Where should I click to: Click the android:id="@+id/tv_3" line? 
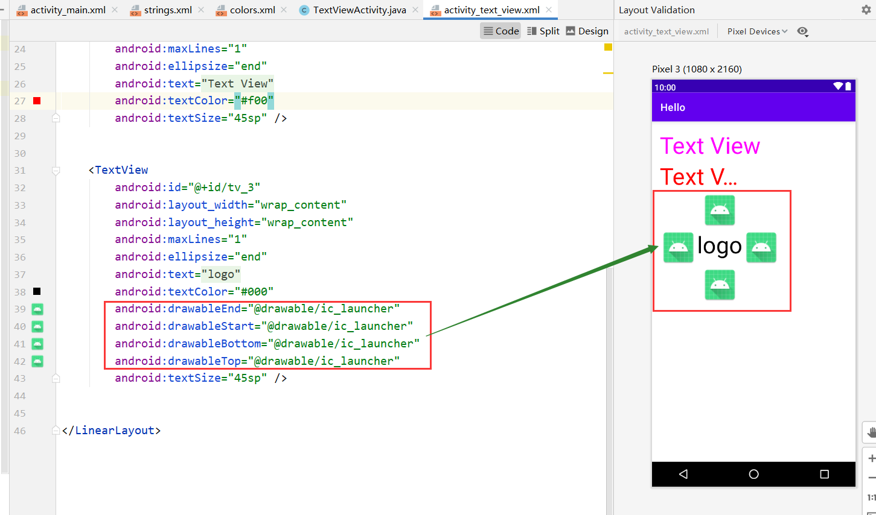coord(187,188)
